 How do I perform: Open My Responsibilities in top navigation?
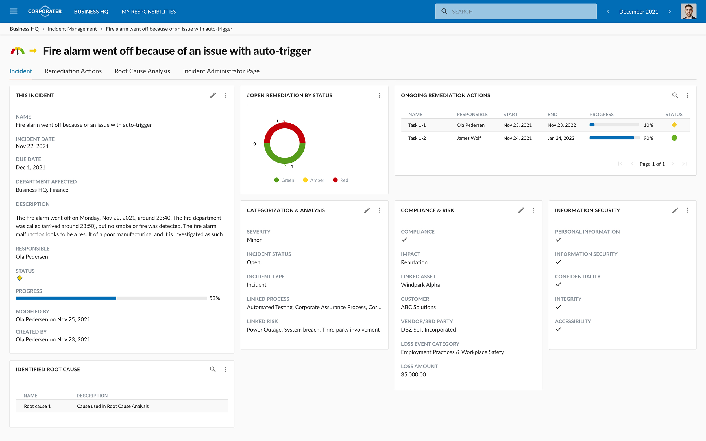click(x=149, y=11)
